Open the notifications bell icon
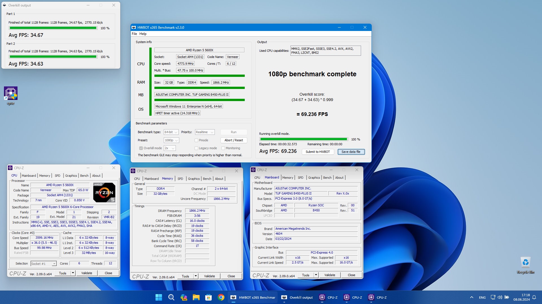542x304 pixels. click(534, 297)
